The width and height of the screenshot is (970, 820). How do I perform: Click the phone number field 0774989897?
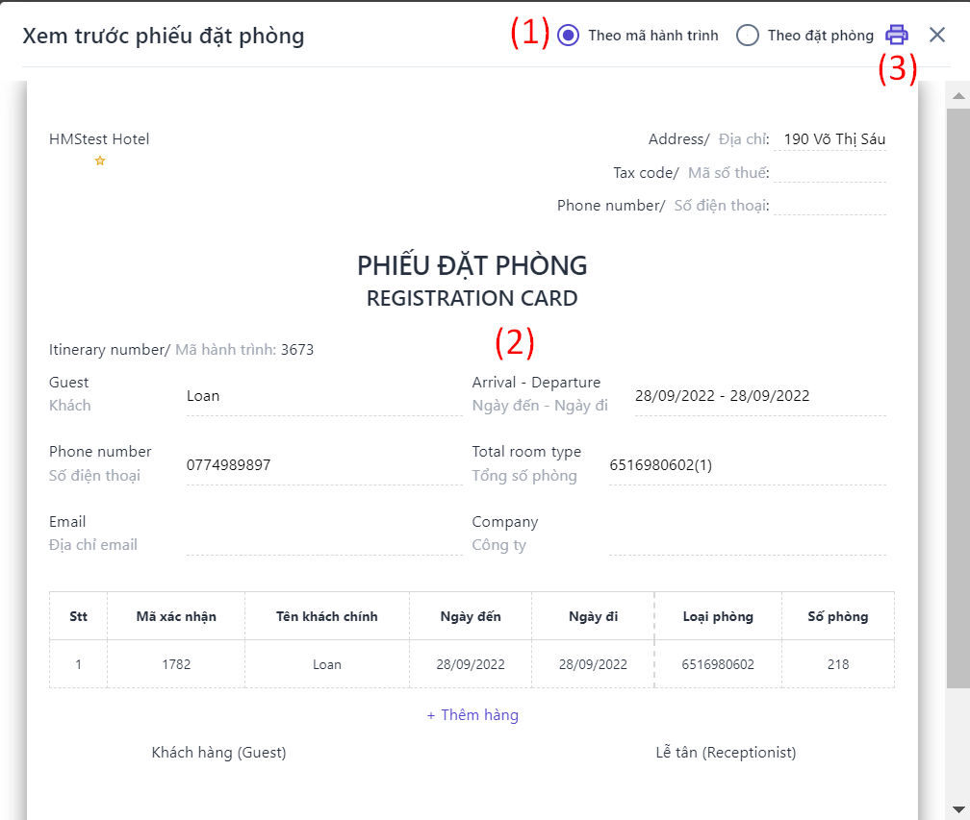(x=323, y=465)
